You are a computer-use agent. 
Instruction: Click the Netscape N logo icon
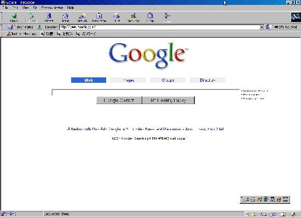coord(296,17)
